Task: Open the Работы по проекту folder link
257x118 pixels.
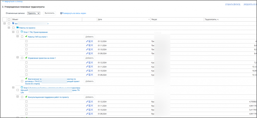Action: pyautogui.click(x=27, y=28)
